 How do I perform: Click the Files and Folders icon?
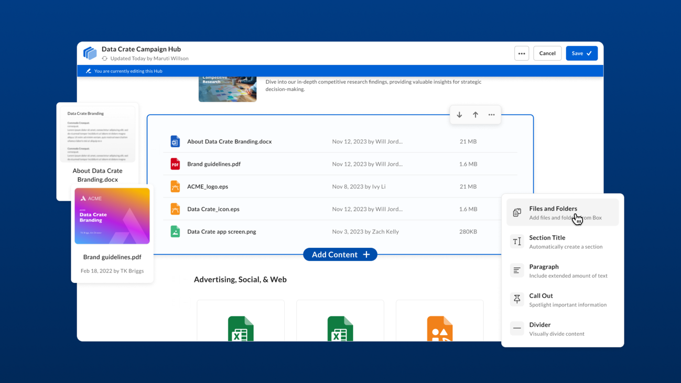pos(517,213)
